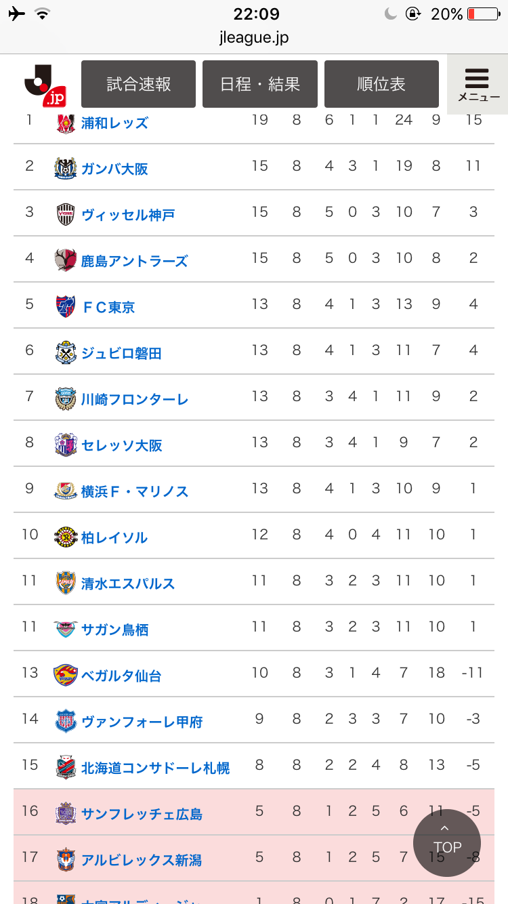This screenshot has height=904, width=508.
Task: Open the ジュビロ磐田 team link
Action: [121, 353]
